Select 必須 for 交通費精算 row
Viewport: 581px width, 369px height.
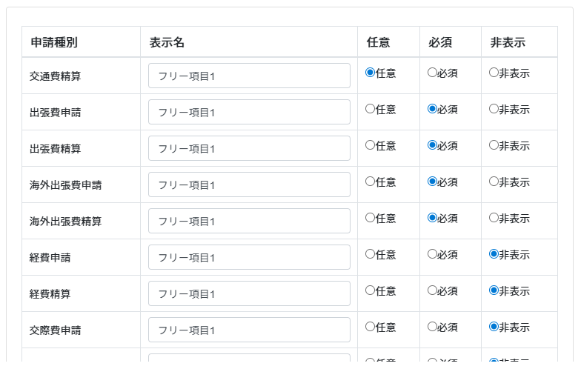tap(433, 73)
